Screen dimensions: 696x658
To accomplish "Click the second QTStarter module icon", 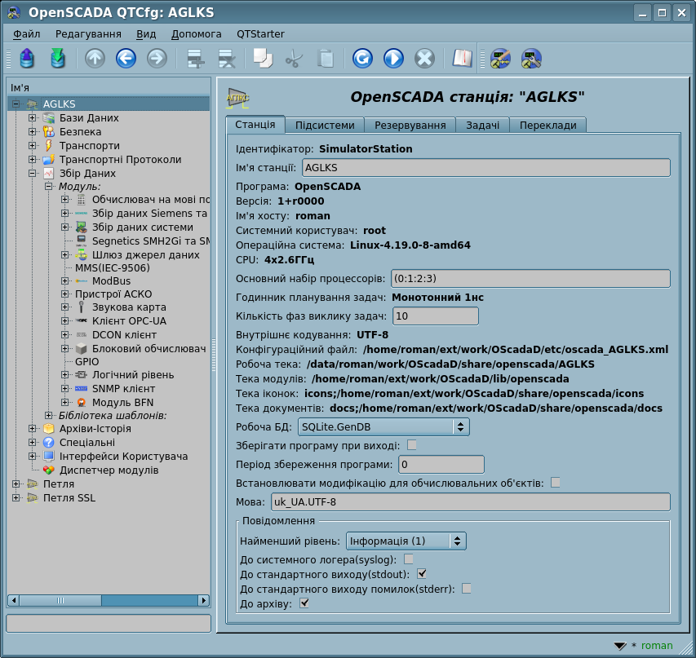I will 531,58.
